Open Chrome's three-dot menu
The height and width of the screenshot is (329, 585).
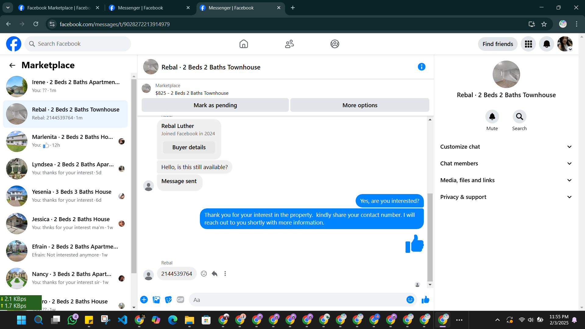(576, 24)
